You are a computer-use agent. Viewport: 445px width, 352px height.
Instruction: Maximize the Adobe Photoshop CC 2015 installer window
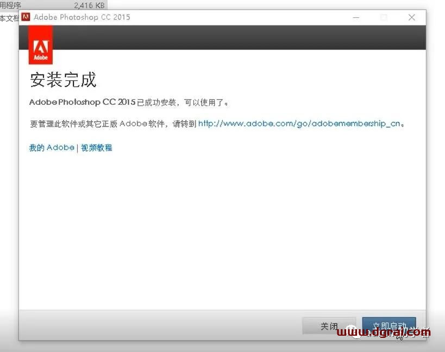coord(384,17)
